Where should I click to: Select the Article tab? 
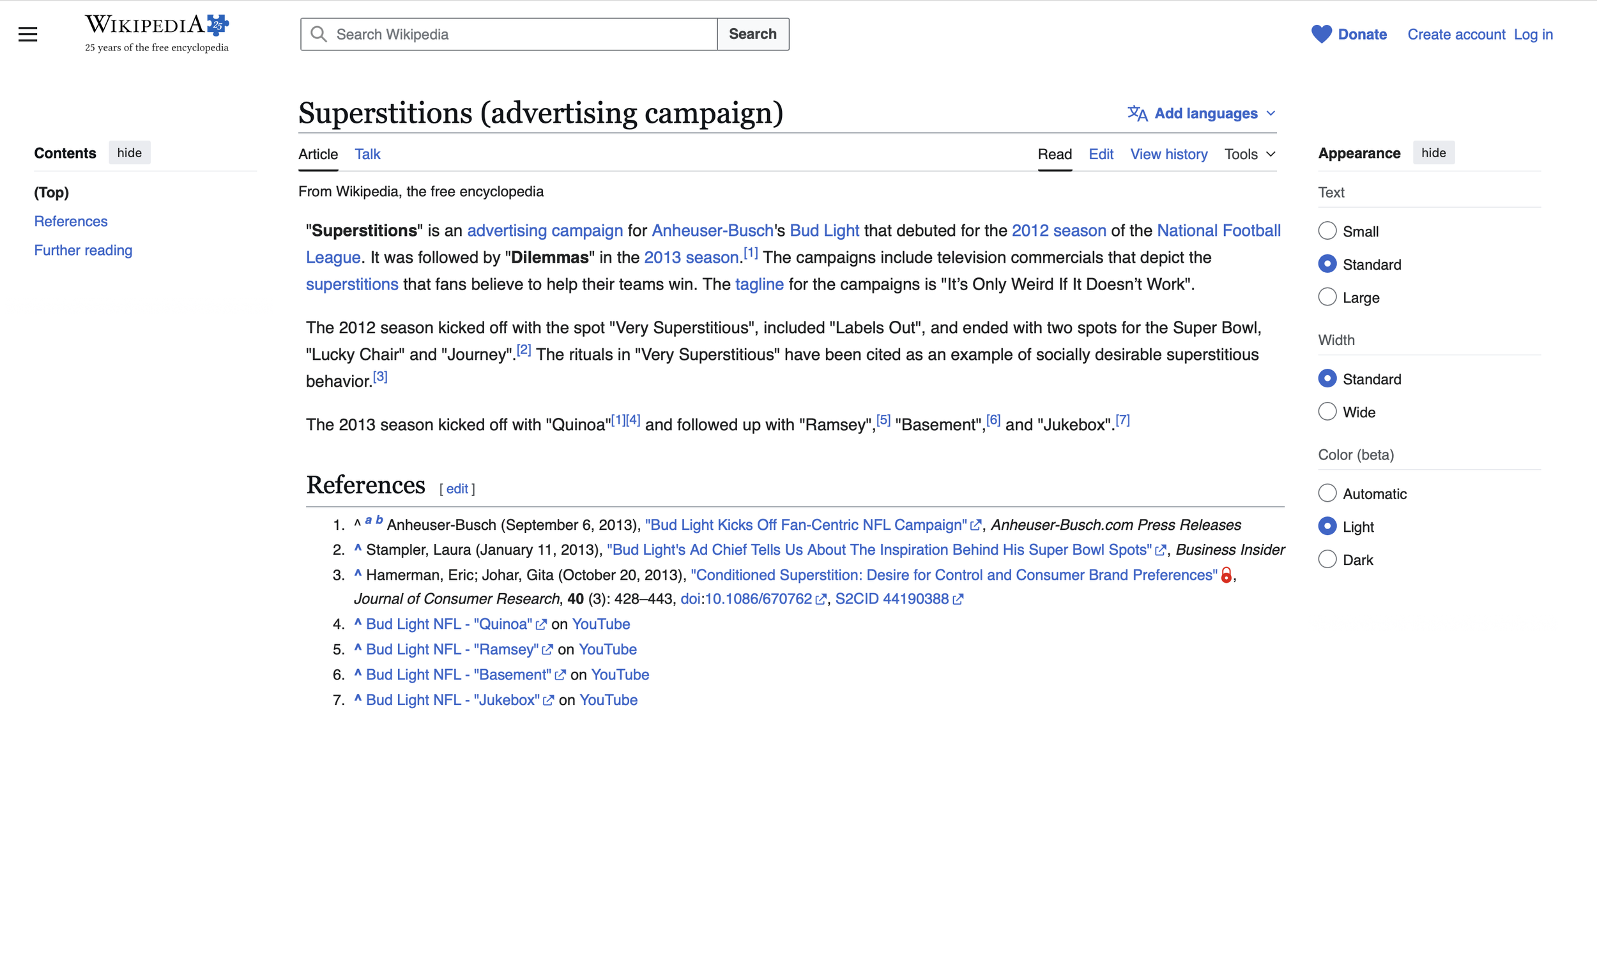point(318,155)
